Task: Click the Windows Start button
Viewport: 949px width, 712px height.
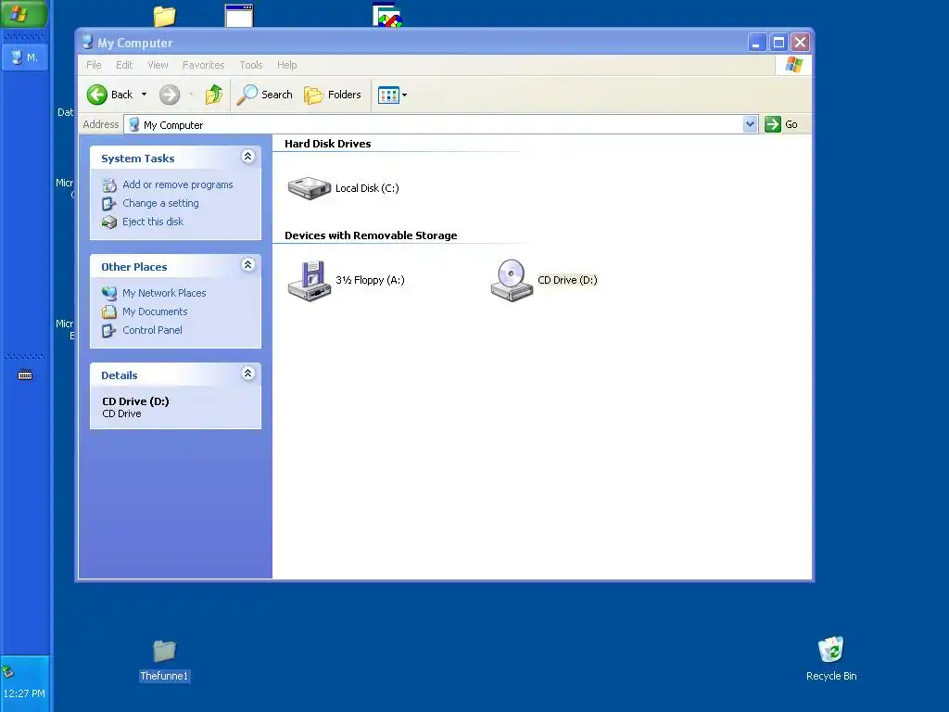Action: tap(23, 13)
